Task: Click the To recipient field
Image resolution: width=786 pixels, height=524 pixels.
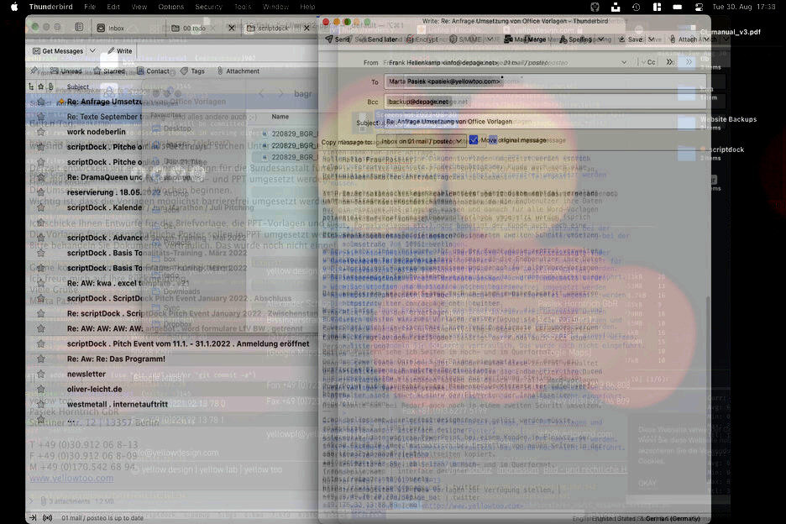Action: (x=545, y=81)
